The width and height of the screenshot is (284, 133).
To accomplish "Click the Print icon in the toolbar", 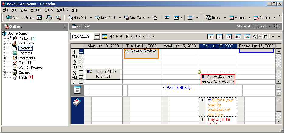I will (49, 18).
